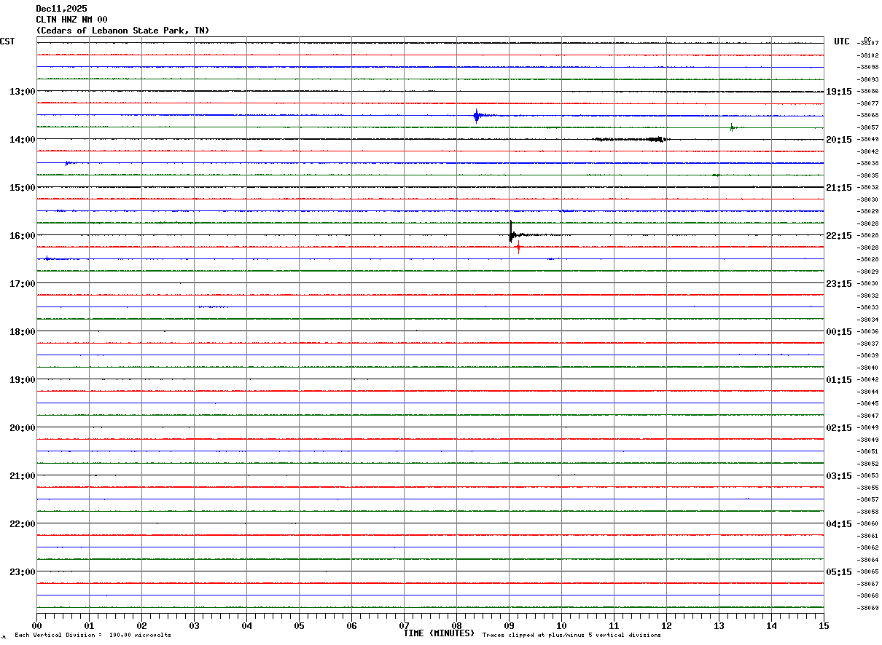The width and height of the screenshot is (882, 645).
Task: Click the large black spike on 16:00 trace
Action: [x=511, y=232]
